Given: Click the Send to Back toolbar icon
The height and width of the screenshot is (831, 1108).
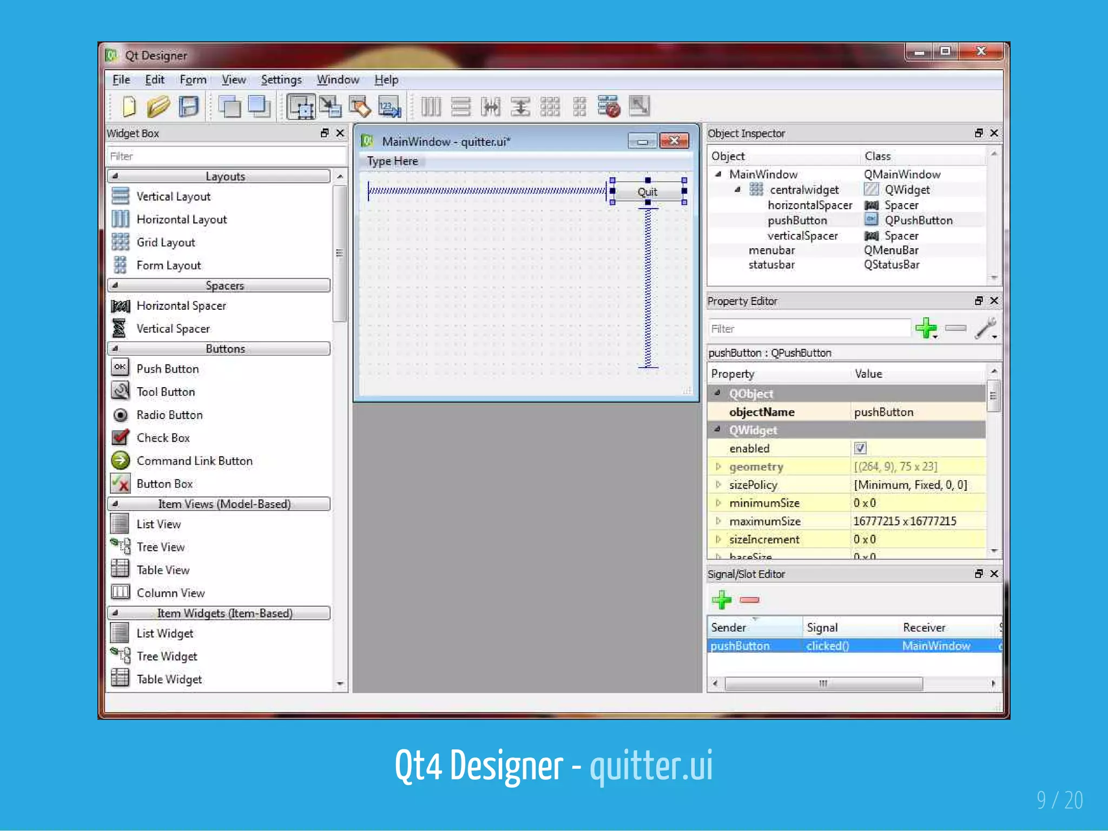Looking at the screenshot, I should point(230,107).
